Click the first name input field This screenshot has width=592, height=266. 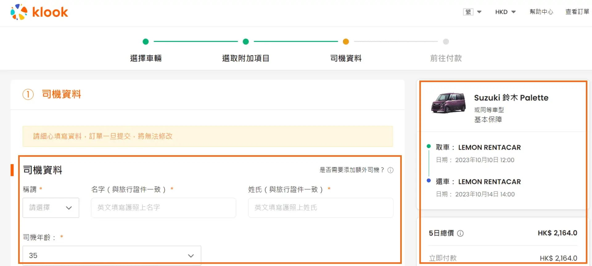pyautogui.click(x=163, y=208)
